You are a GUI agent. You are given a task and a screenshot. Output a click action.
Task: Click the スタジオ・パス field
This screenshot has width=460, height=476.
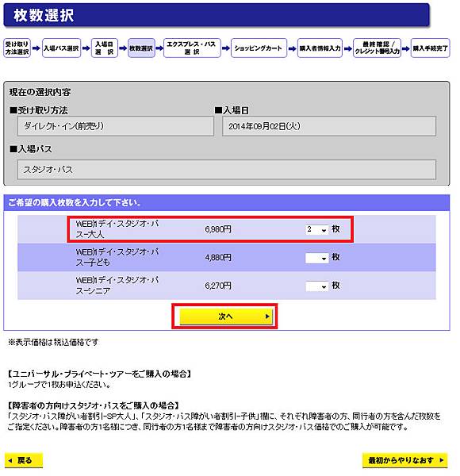(x=227, y=170)
